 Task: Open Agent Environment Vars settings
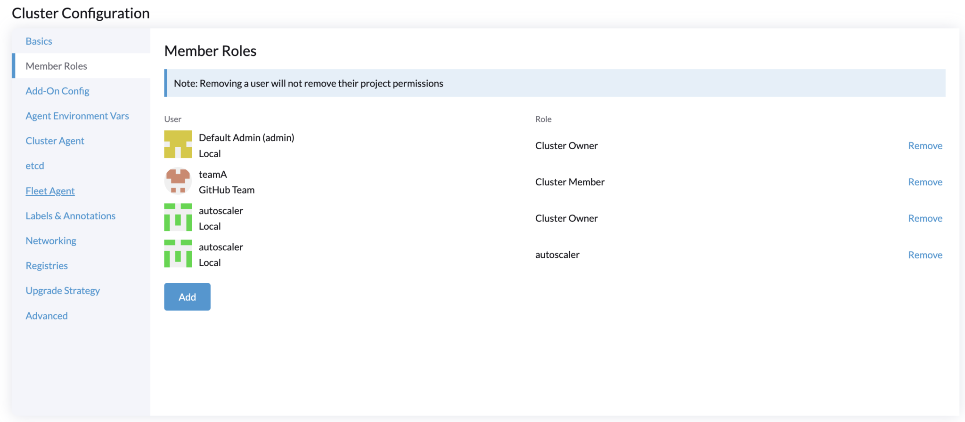[77, 116]
